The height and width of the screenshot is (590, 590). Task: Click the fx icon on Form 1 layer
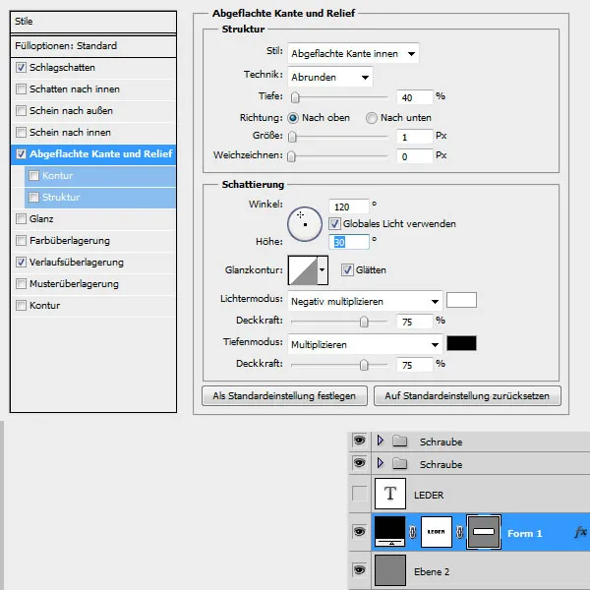(x=579, y=532)
